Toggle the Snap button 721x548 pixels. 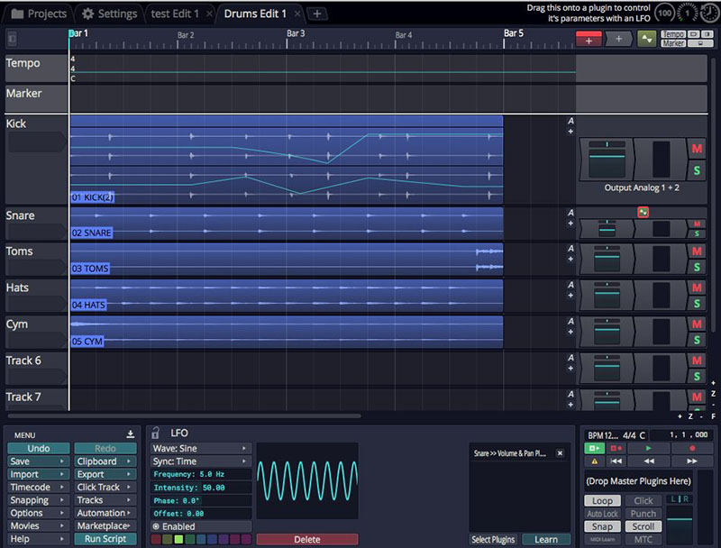pyautogui.click(x=602, y=526)
